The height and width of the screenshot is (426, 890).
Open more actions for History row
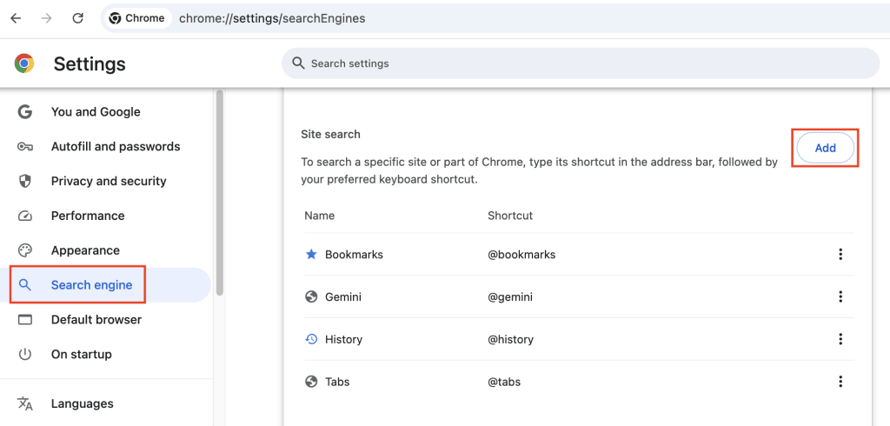tap(840, 339)
